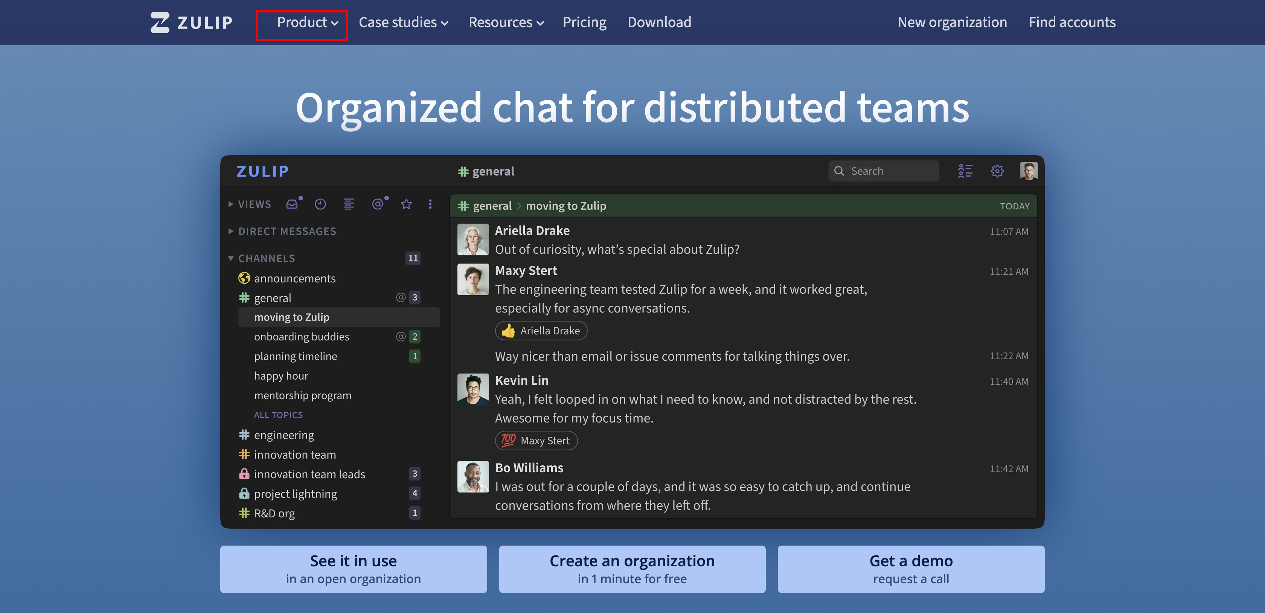Click the three-dot views menu icon

tap(430, 204)
